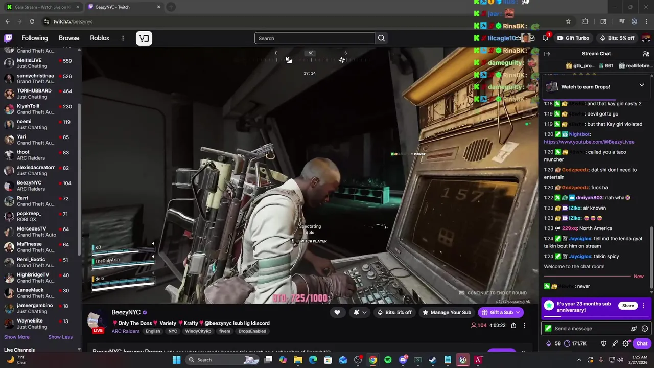Open popkreep_ ROBLOX channel in sidebar

(x=41, y=217)
